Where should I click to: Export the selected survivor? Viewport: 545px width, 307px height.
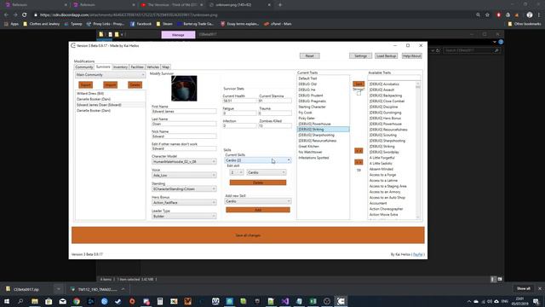coord(85,85)
